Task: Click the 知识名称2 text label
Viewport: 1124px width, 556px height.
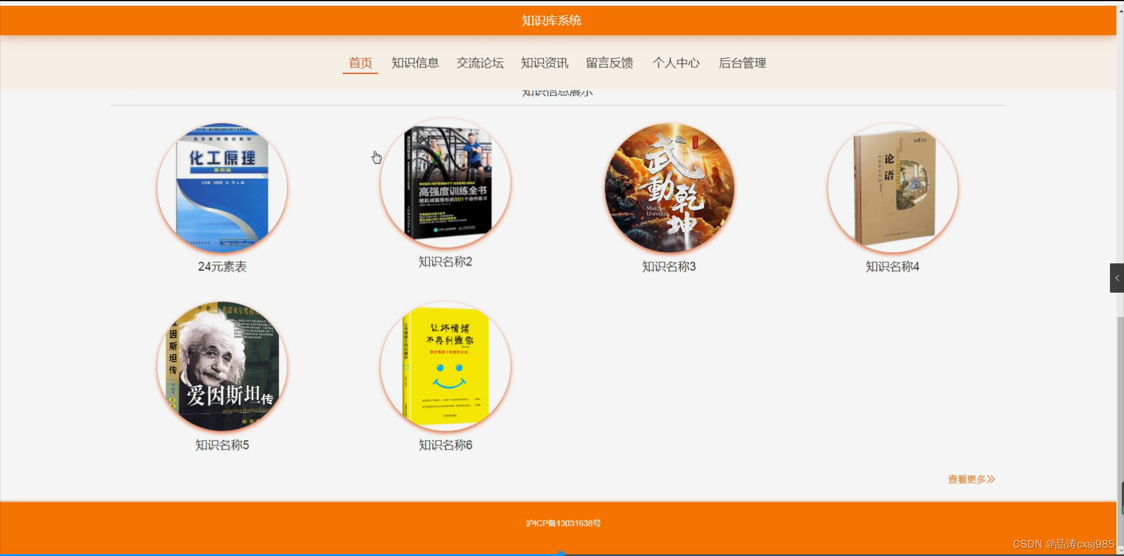Action: point(446,262)
